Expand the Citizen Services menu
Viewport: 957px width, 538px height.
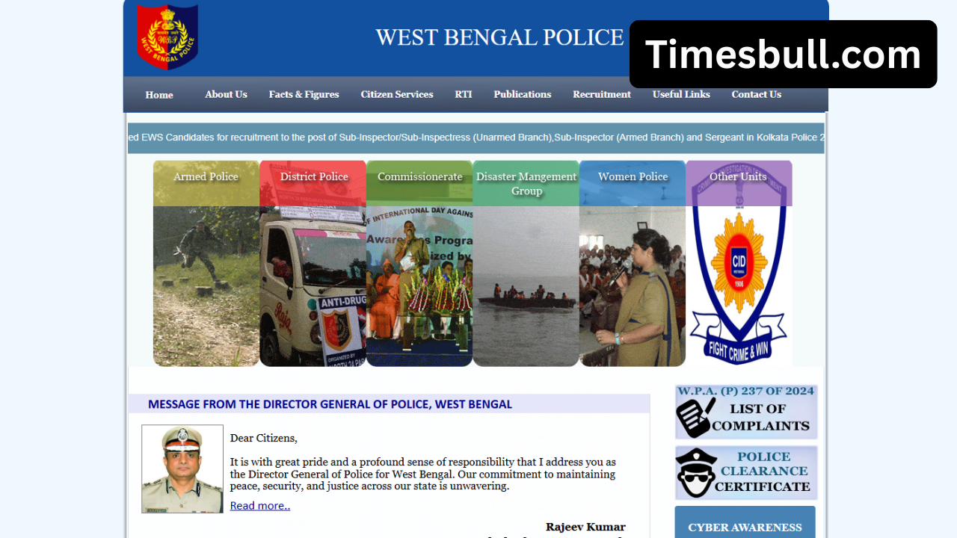[x=397, y=94]
